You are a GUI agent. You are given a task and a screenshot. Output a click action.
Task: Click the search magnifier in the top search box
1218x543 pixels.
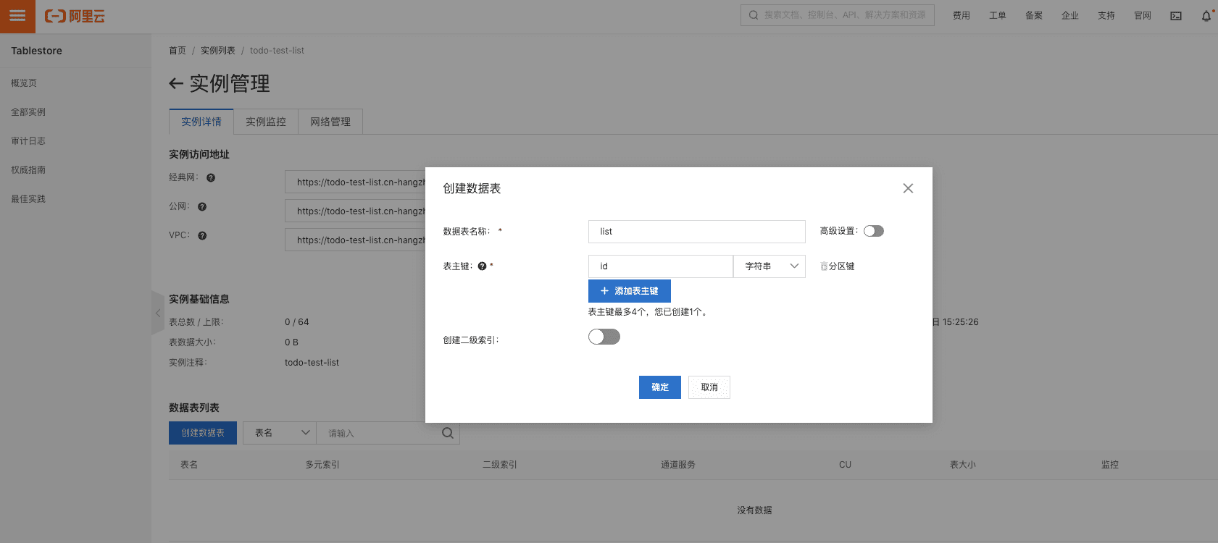(754, 15)
